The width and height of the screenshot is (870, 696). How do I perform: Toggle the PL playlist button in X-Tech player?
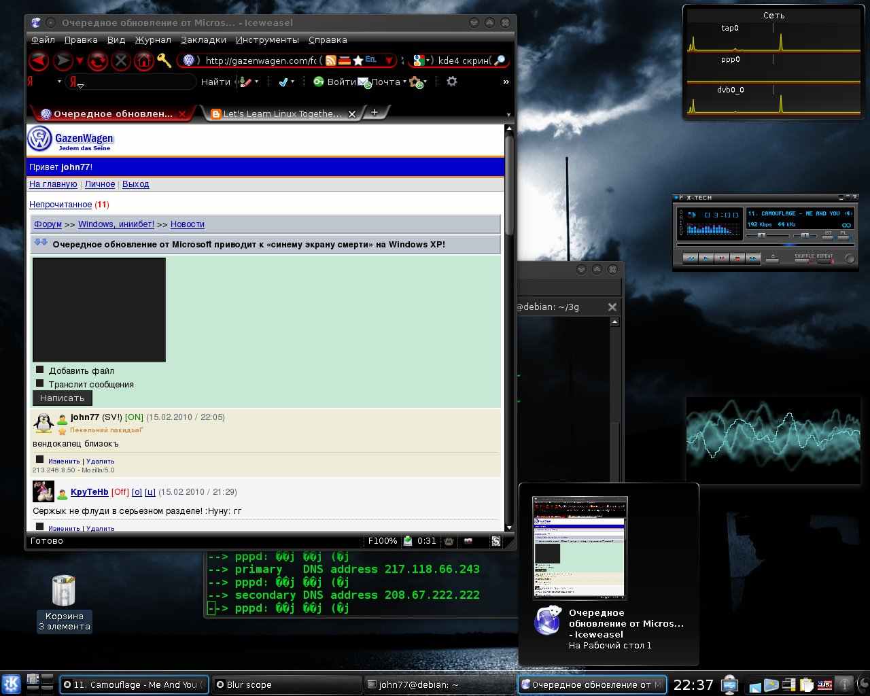[843, 234]
